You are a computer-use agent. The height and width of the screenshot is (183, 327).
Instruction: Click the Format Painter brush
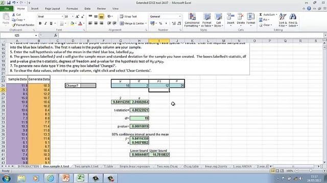click(x=23, y=25)
